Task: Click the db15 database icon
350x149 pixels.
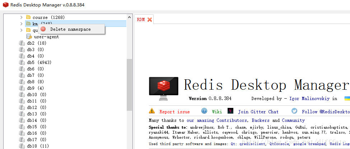Action: pos(22,127)
